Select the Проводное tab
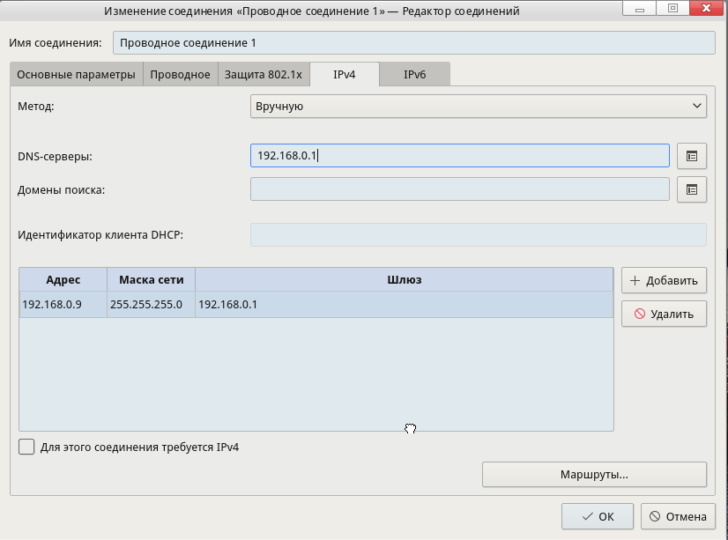This screenshot has width=728, height=540. click(180, 75)
